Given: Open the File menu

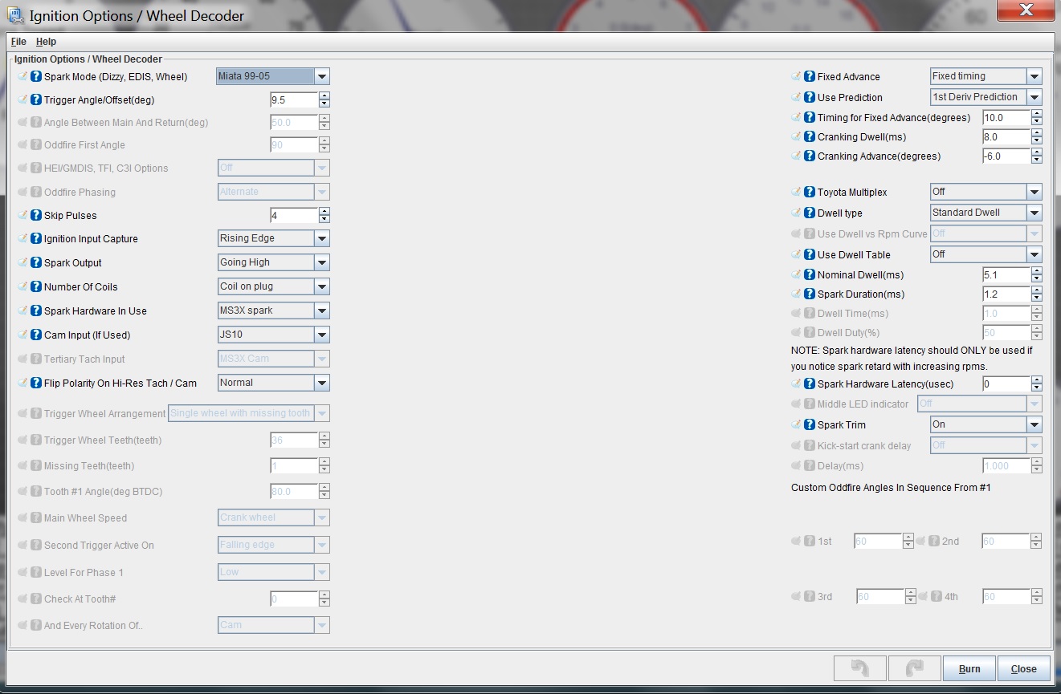Looking at the screenshot, I should (x=18, y=42).
